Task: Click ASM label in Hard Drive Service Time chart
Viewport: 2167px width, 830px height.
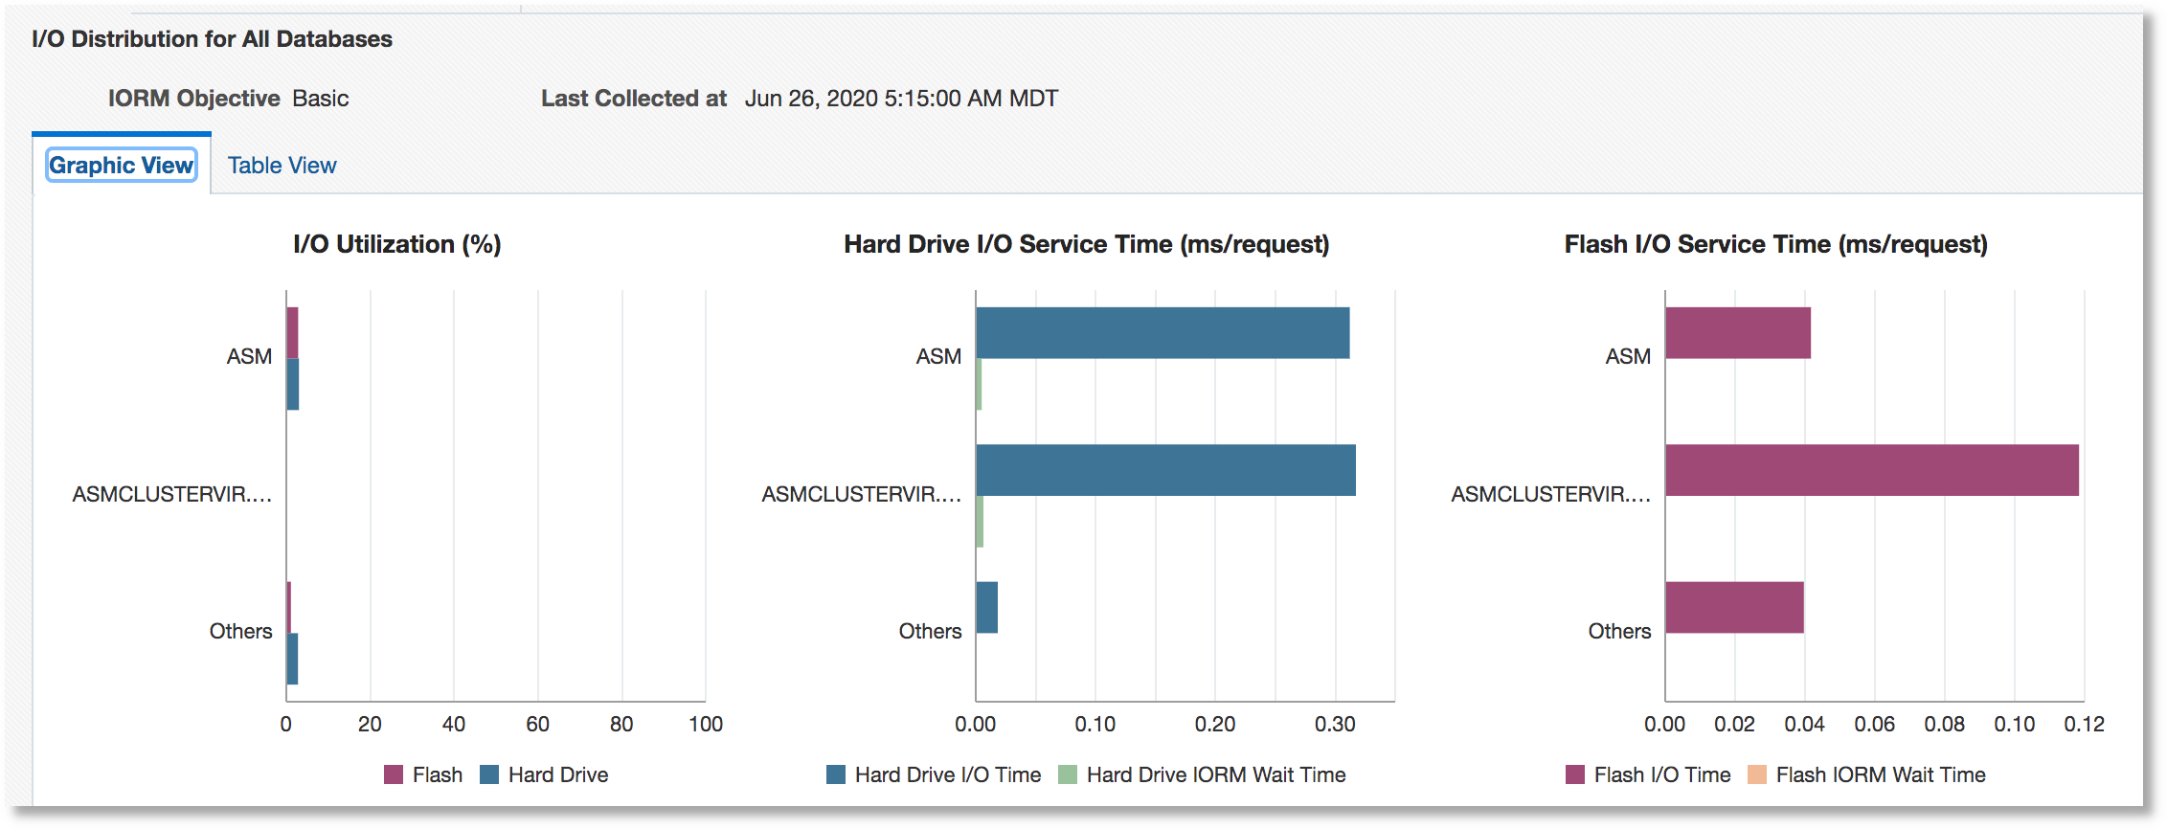Action: point(938,356)
